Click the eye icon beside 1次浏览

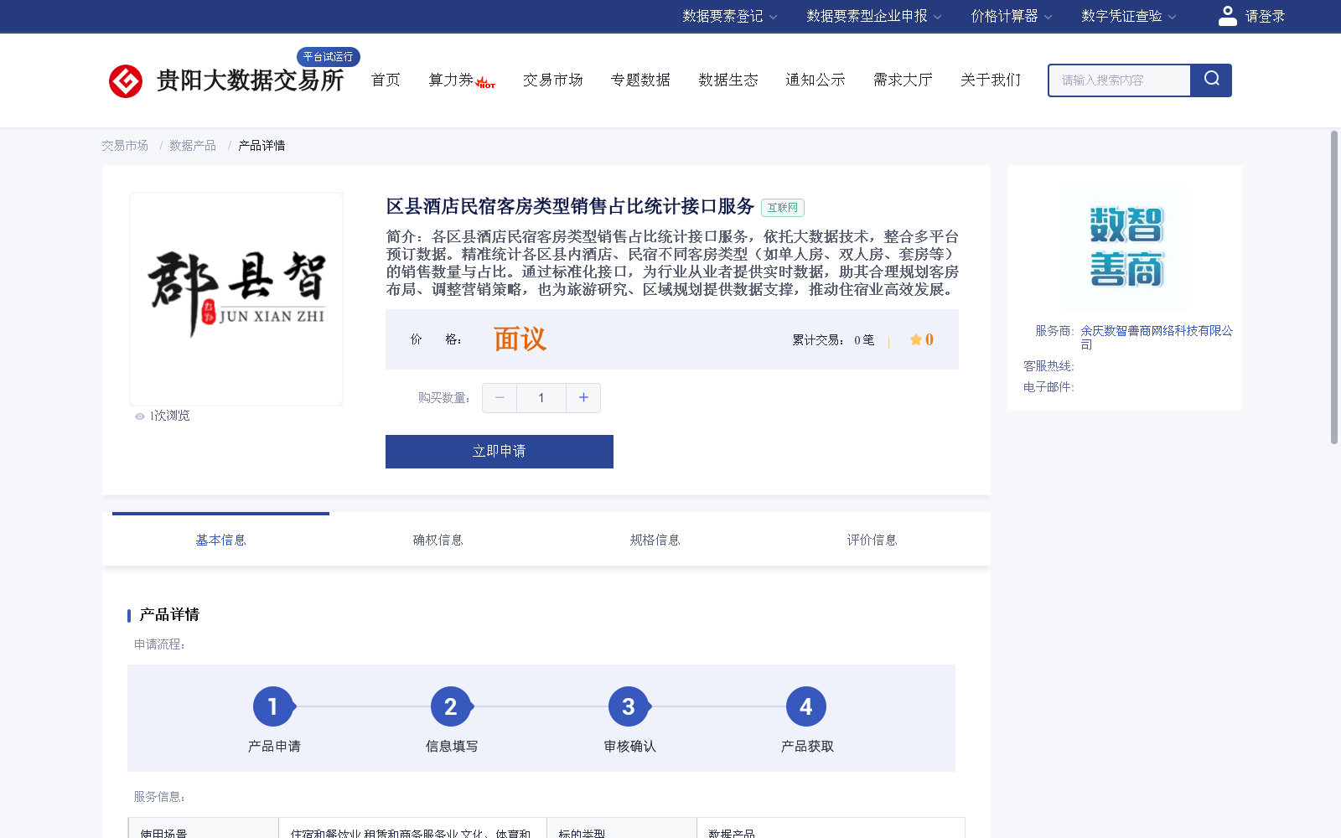pos(139,416)
